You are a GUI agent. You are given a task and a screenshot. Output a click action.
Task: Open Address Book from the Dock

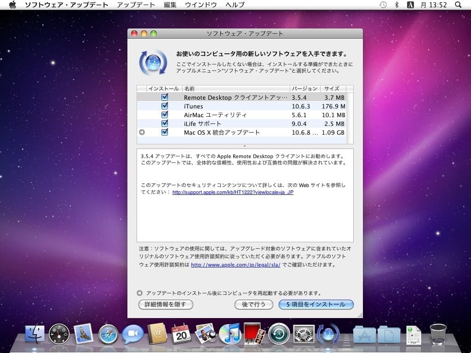point(157,334)
